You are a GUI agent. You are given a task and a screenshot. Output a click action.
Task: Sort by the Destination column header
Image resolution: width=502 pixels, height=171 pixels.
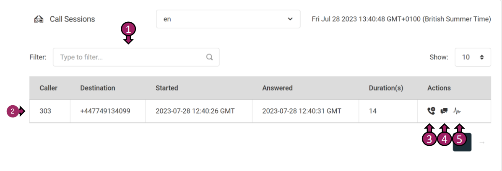coord(98,88)
